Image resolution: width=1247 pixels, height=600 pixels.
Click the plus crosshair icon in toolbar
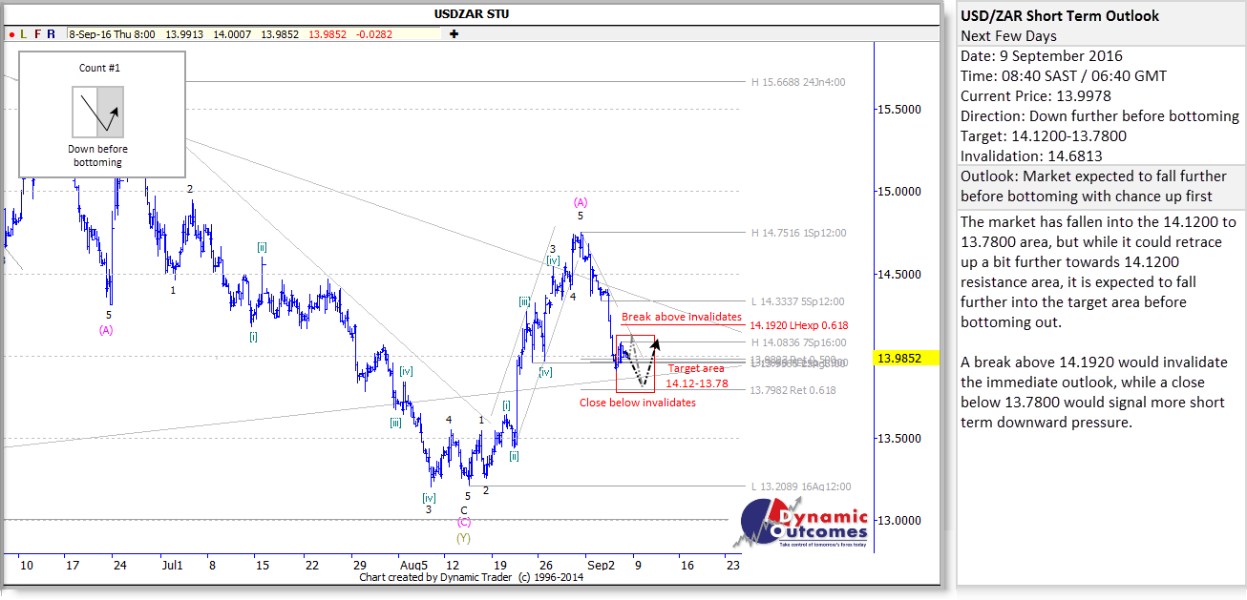coord(454,33)
